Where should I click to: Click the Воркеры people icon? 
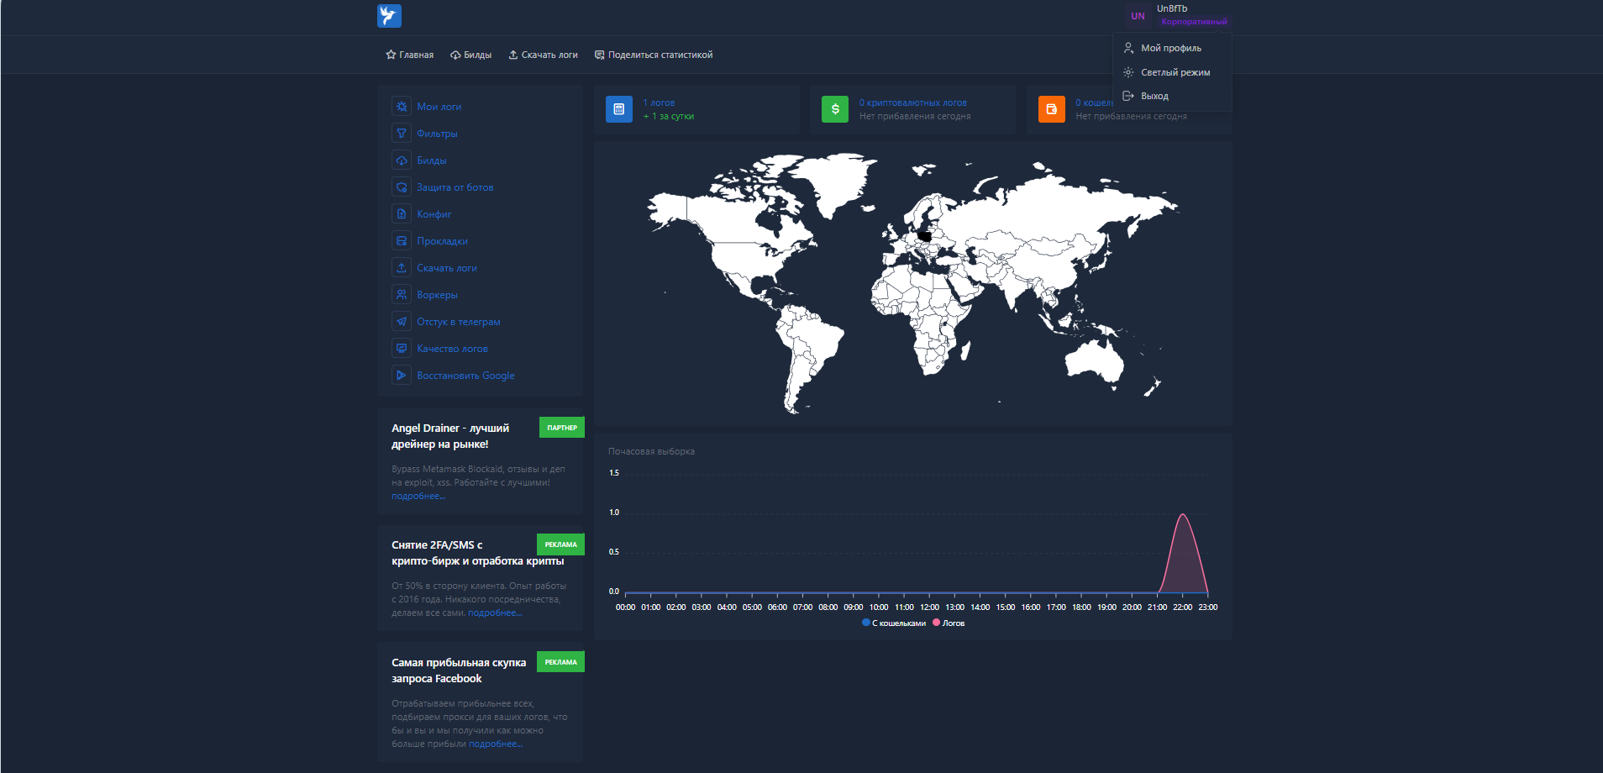402,295
